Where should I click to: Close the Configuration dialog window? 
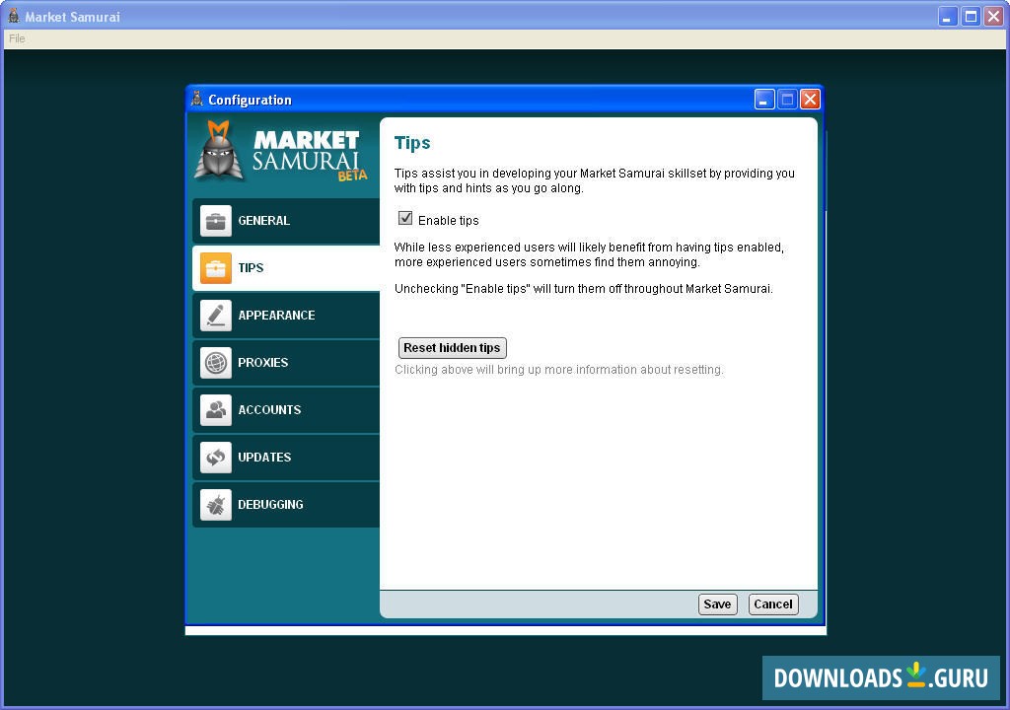coord(811,100)
